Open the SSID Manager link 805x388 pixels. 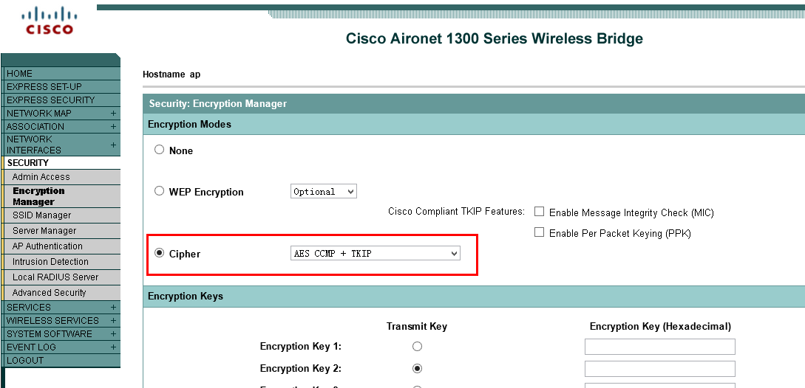[x=63, y=215]
